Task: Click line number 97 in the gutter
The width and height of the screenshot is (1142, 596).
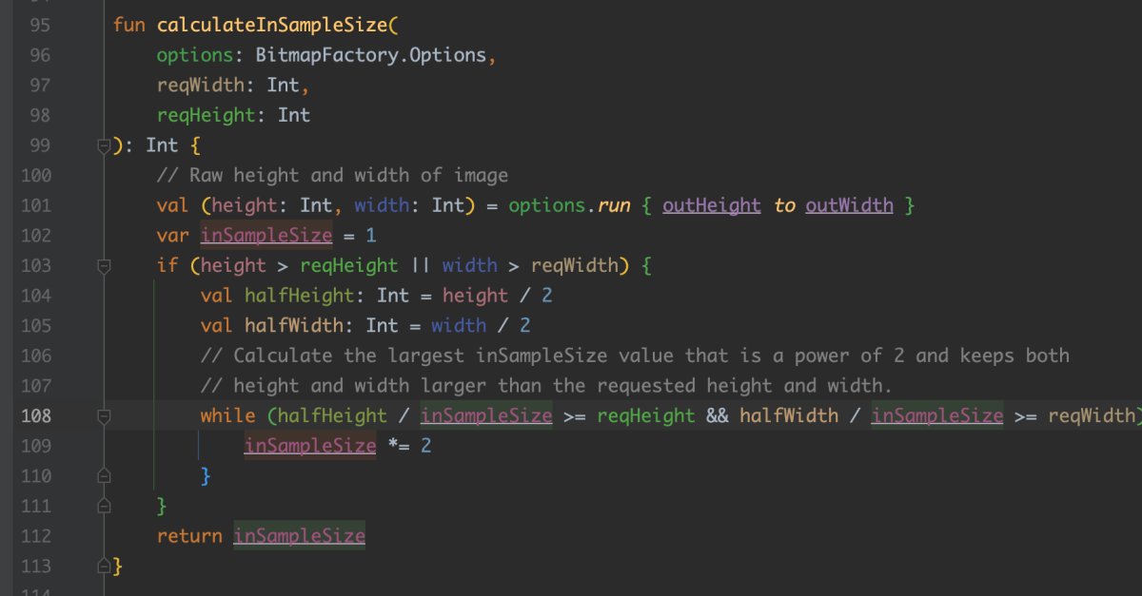Action: [40, 86]
